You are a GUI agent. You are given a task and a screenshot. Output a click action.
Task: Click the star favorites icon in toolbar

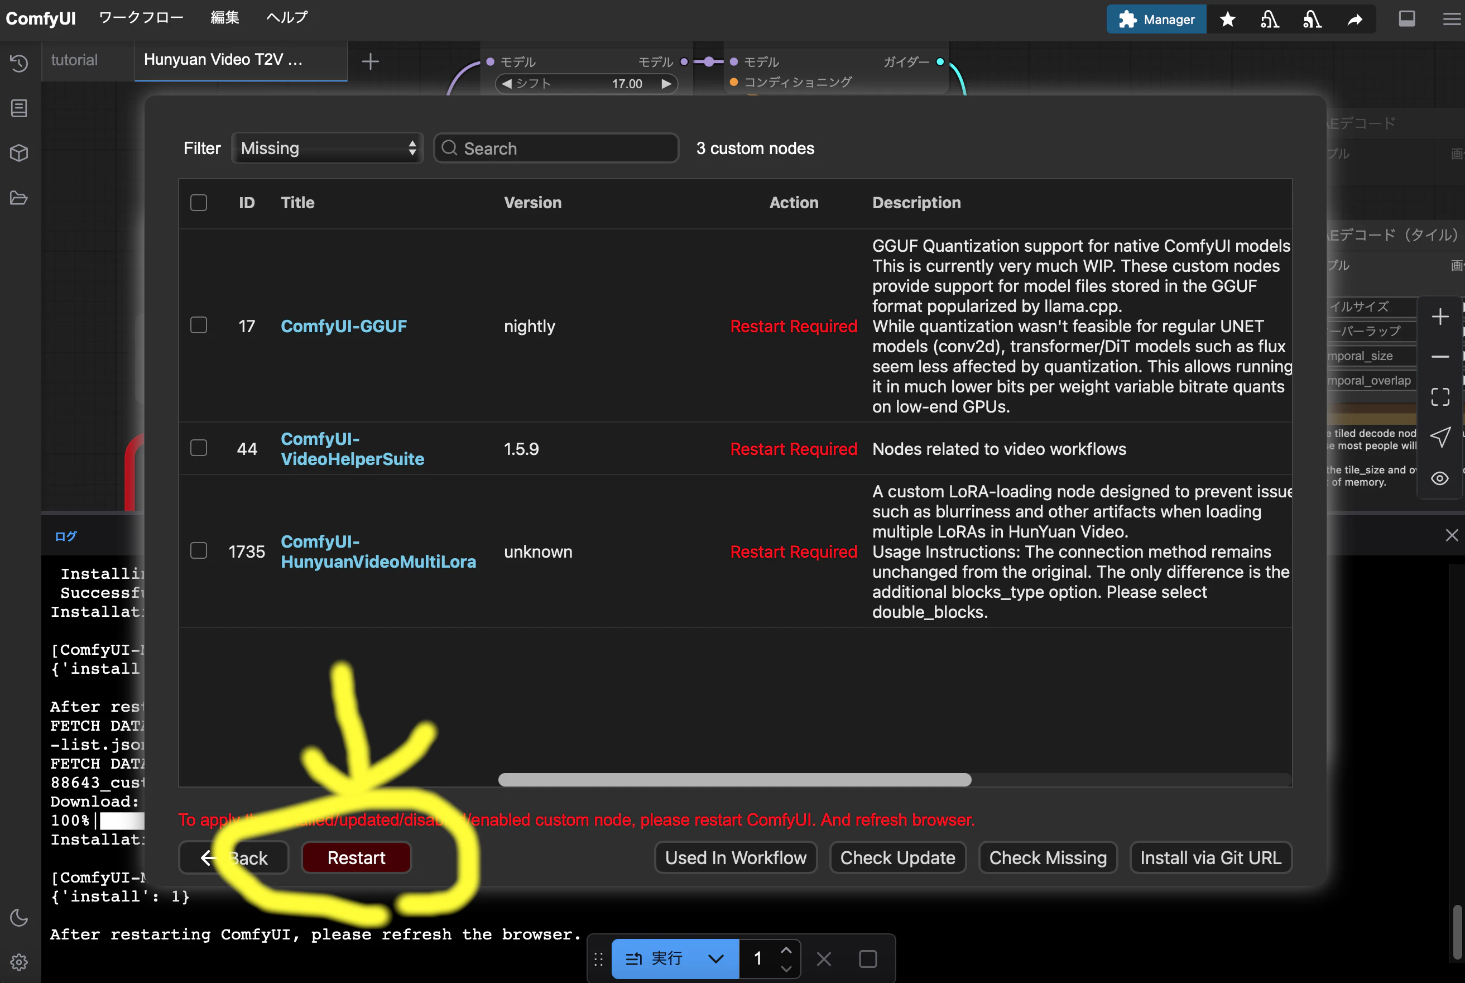1227,20
